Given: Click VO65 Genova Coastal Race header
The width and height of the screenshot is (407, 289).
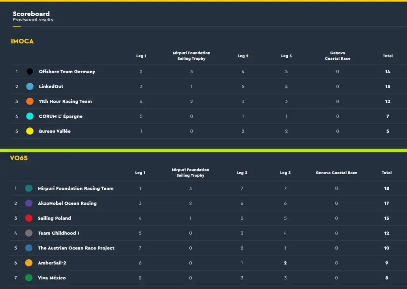Looking at the screenshot, I should coord(336,173).
